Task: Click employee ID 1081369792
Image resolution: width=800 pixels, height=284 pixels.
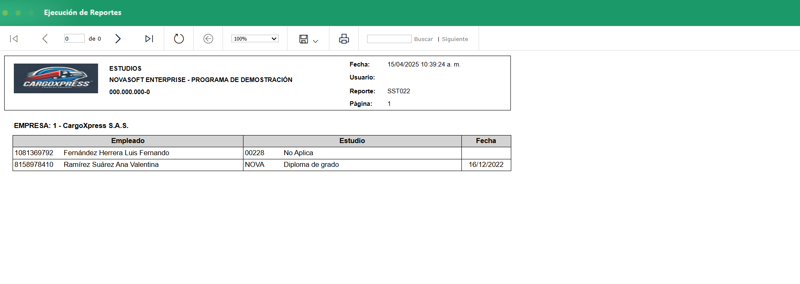Action: tap(34, 153)
